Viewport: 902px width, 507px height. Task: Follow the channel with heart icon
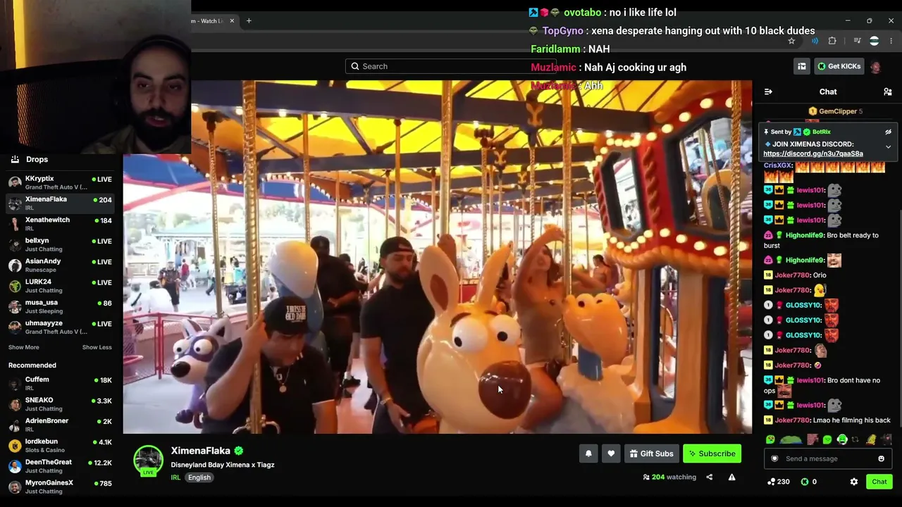[x=611, y=454]
